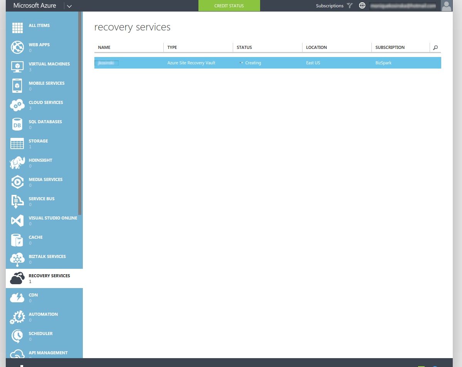Screen dimensions: 462x367
Task: Select the Automation gear icon
Action: (17, 317)
